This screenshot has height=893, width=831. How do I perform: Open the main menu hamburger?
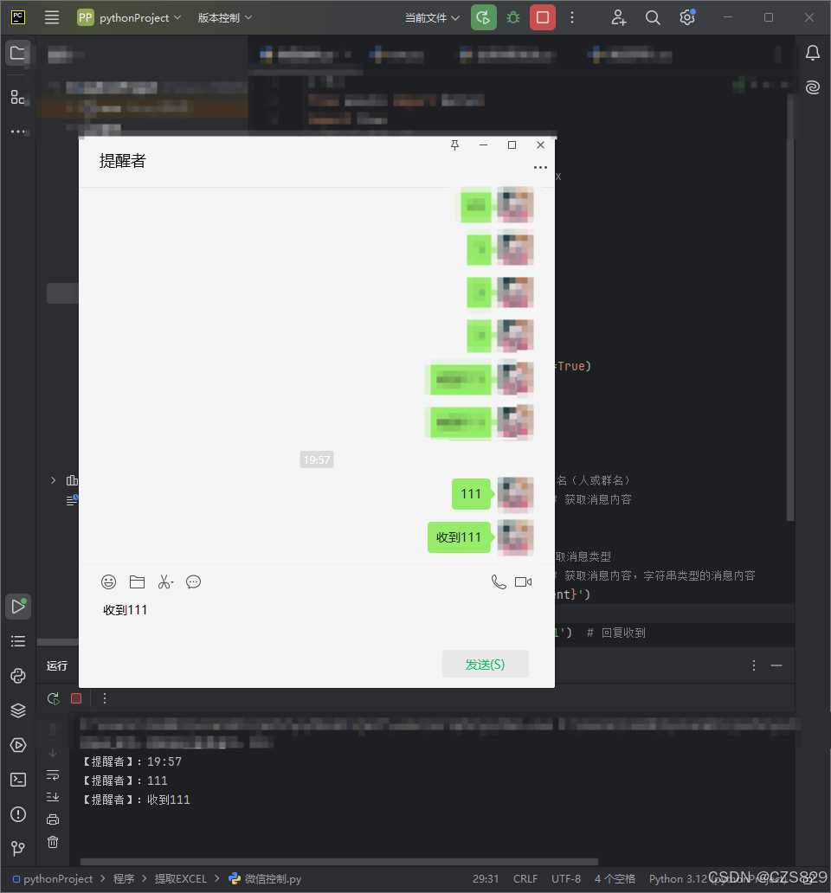pos(51,17)
